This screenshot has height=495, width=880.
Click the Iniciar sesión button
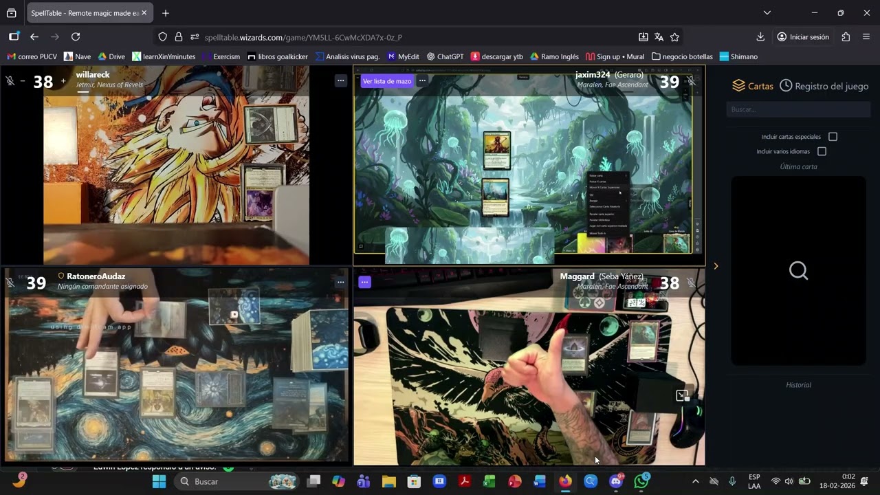803,37
